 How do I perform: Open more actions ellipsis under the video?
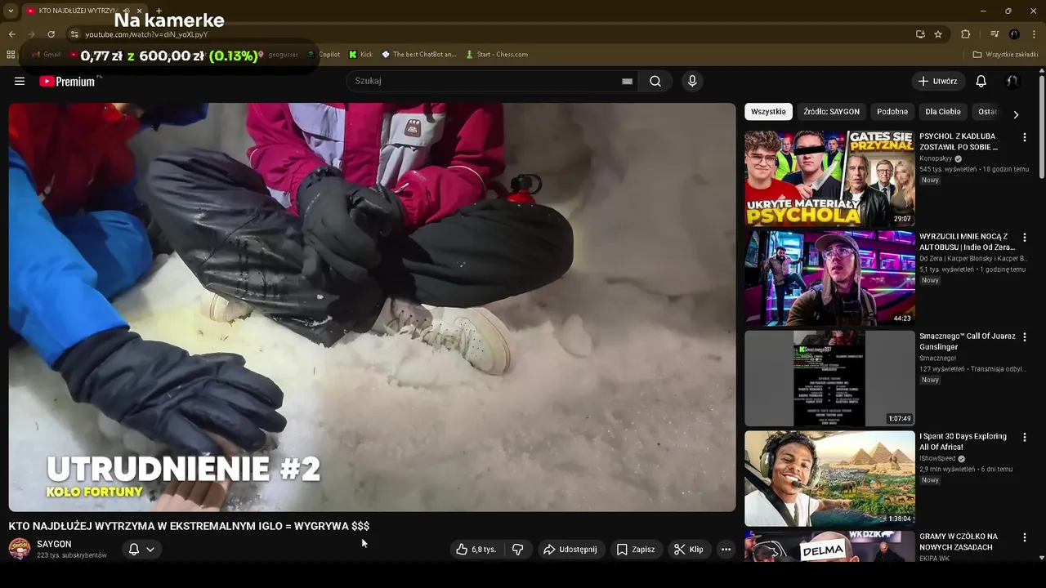[x=726, y=550]
